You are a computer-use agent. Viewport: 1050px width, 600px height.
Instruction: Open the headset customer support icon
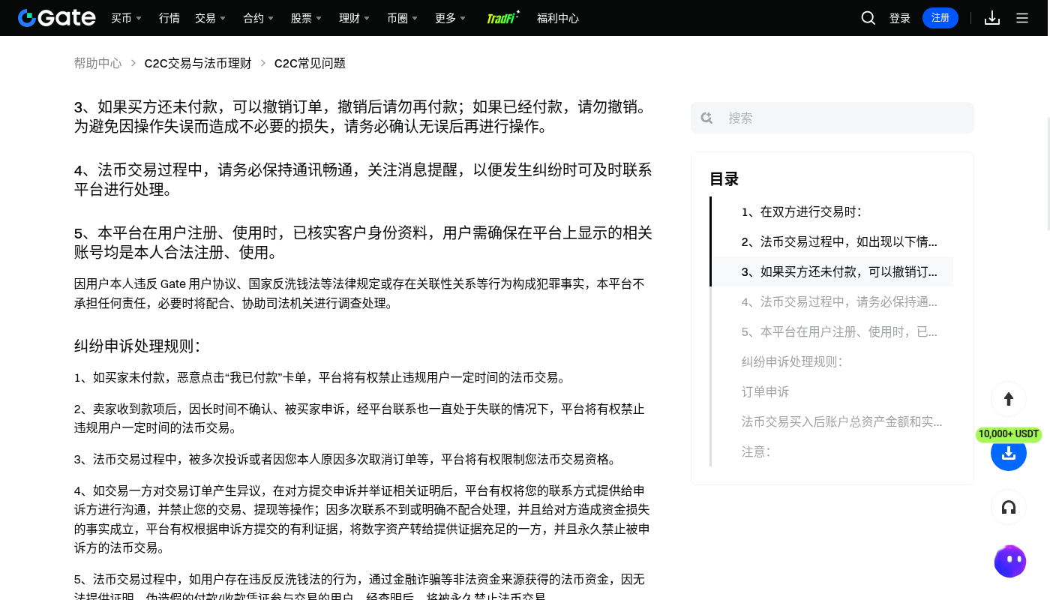tap(1009, 508)
